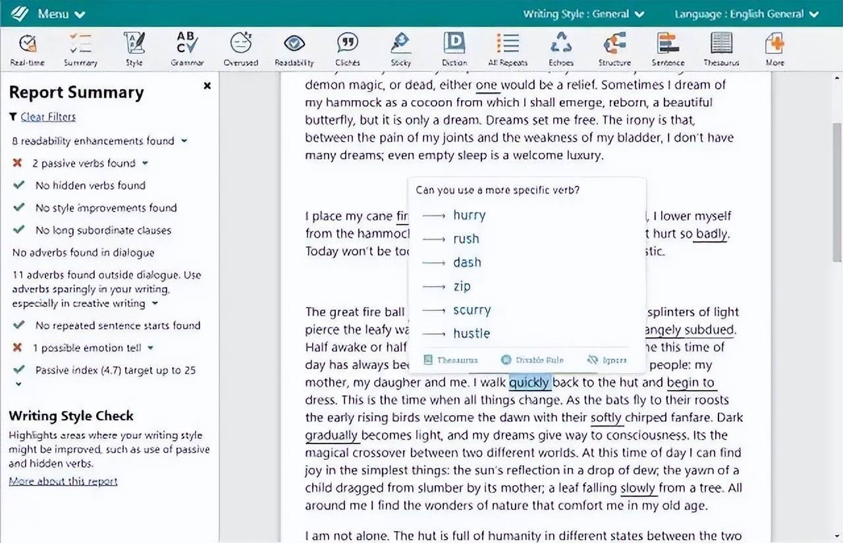Viewport: 843px width, 543px height.
Task: Click the Clear Filters link
Action: pos(48,117)
